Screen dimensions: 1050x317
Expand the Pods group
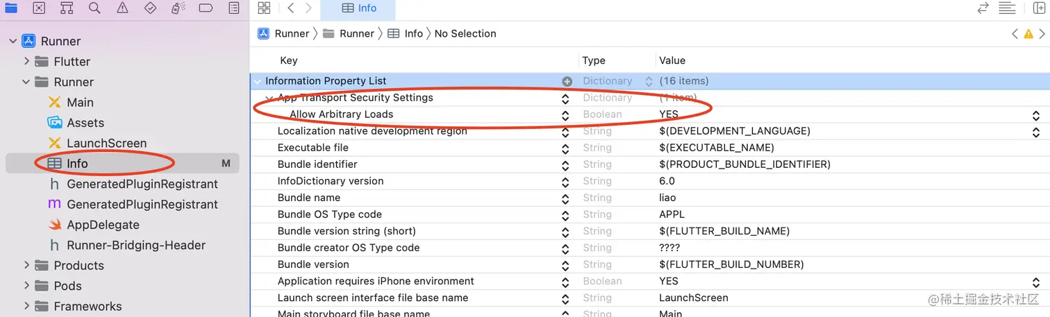[x=26, y=286]
